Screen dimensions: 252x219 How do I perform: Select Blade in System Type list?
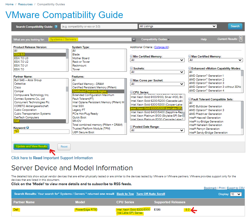[x=98, y=55]
